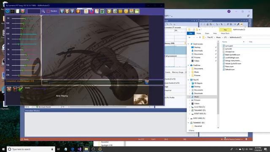Switch to Visual Studio on the taskbar

pyautogui.click(x=79, y=149)
